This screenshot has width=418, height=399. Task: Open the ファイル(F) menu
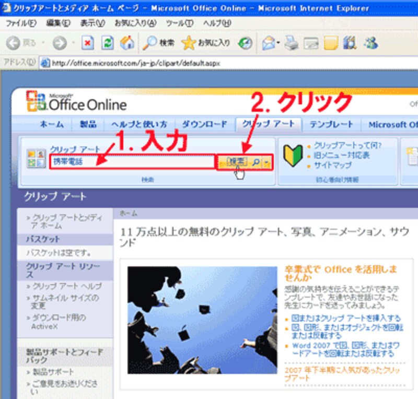[21, 24]
